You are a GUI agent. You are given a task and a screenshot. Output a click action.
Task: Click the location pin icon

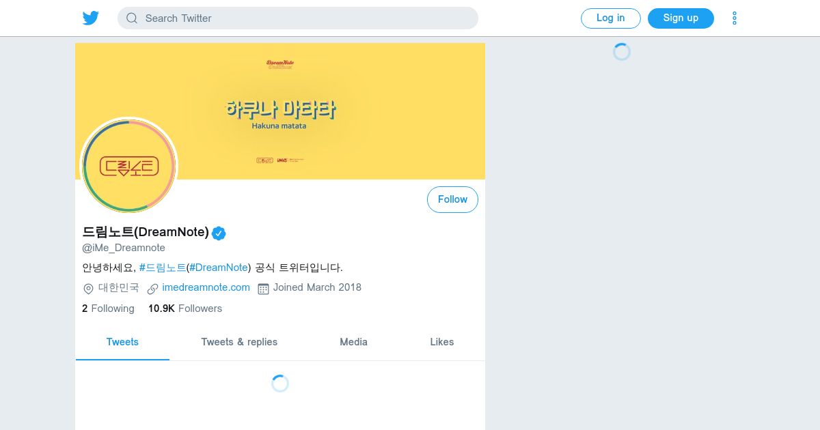(x=88, y=289)
